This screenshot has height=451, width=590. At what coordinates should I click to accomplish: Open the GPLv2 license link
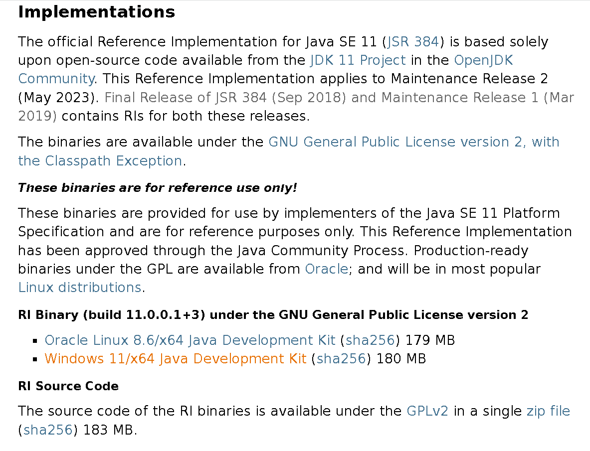(x=427, y=411)
